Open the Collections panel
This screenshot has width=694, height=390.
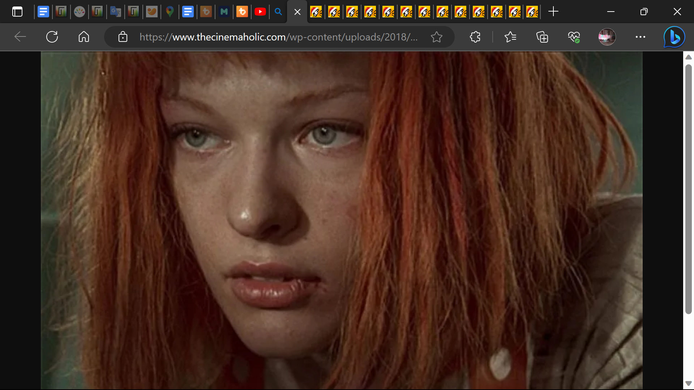pos(542,37)
